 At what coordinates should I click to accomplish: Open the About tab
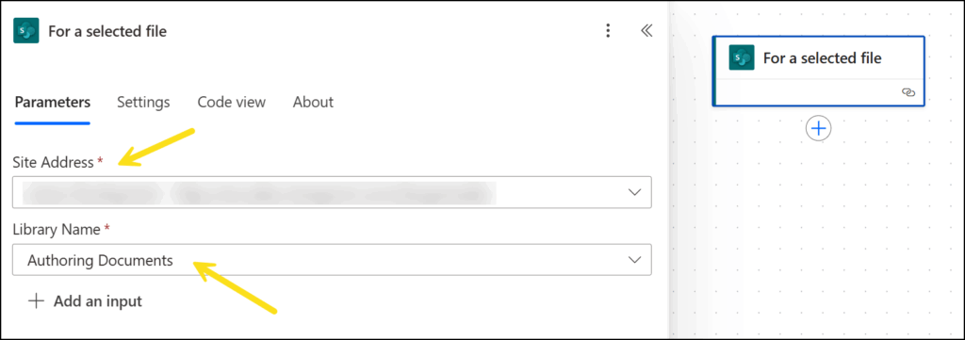(313, 102)
